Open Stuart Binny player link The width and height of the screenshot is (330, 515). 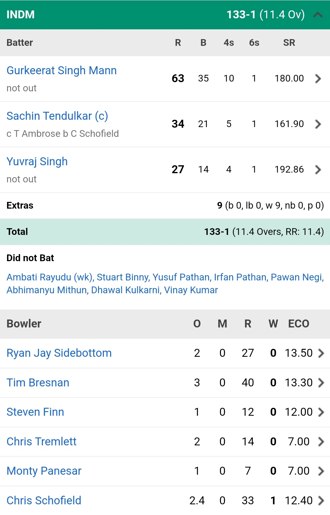[x=123, y=277]
